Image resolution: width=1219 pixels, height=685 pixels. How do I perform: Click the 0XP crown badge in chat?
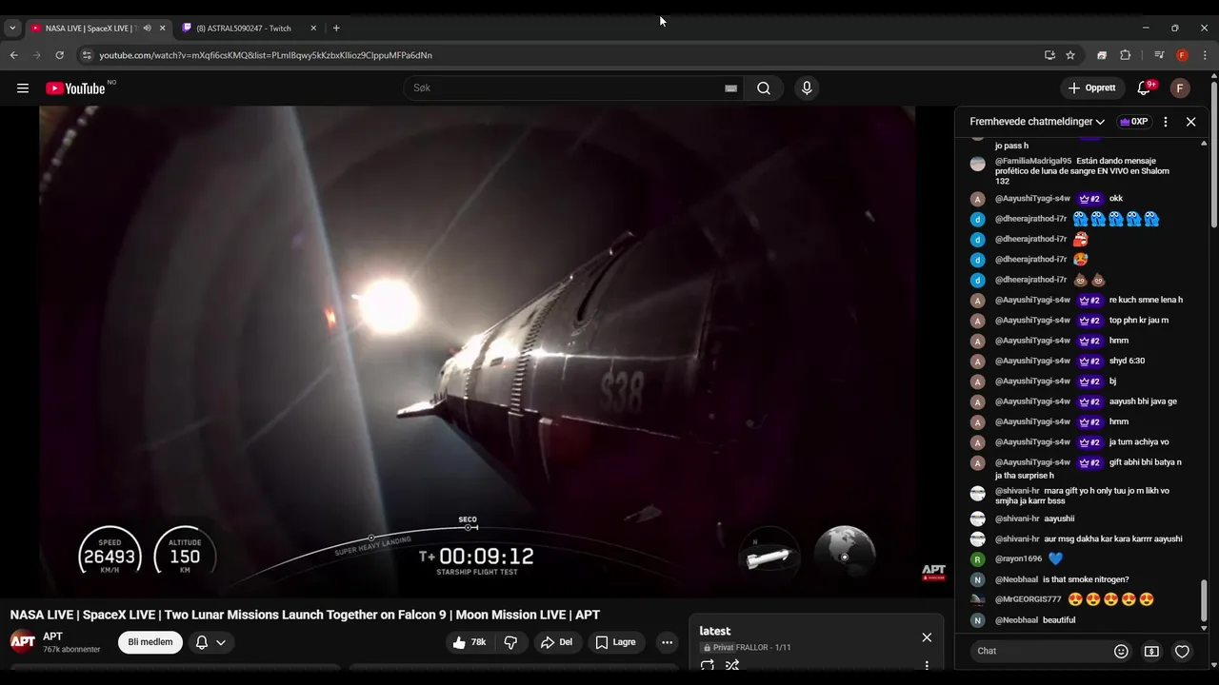pyautogui.click(x=1133, y=122)
